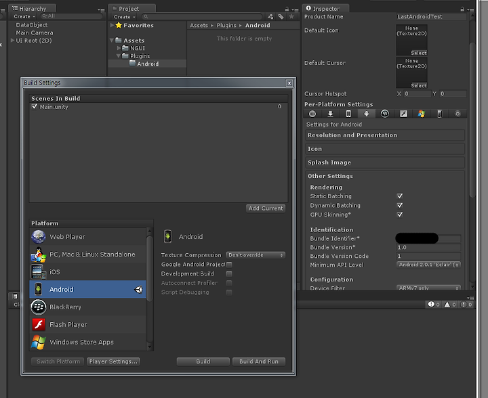
Task: Click Search by Type icon in Project
Action: point(270,16)
